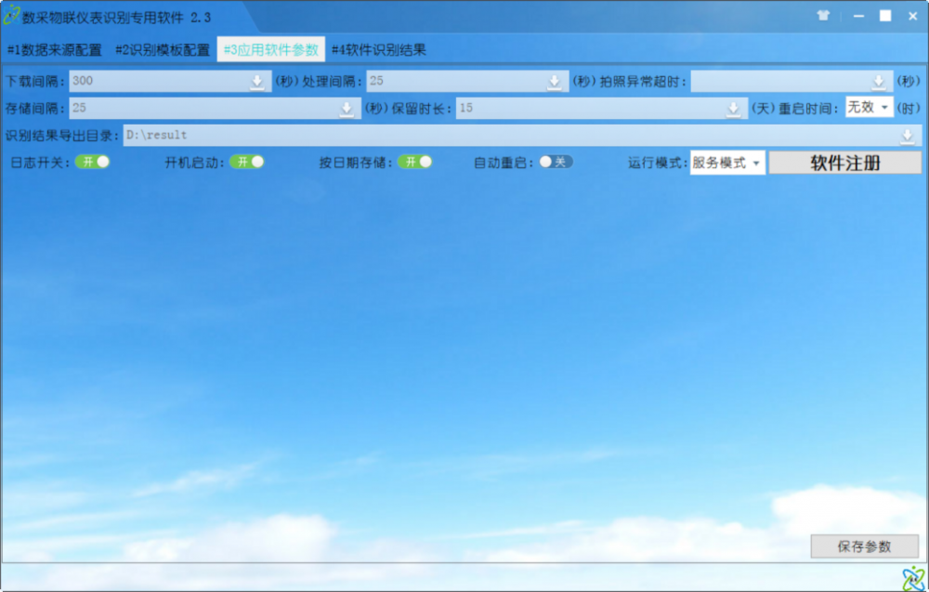Click the arrow icon in 保留时长 field
Screen dimensions: 929x592
734,109
